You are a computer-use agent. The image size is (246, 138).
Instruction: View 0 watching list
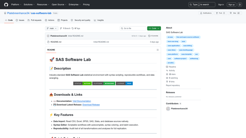[172, 78]
